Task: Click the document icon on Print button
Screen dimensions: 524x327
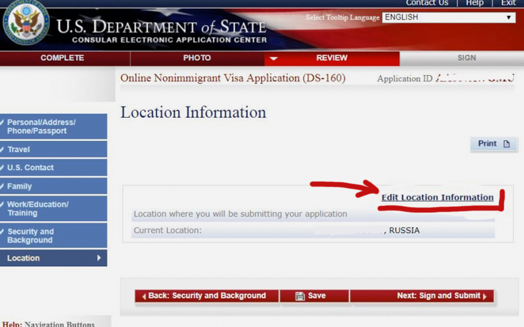Action: (x=506, y=144)
